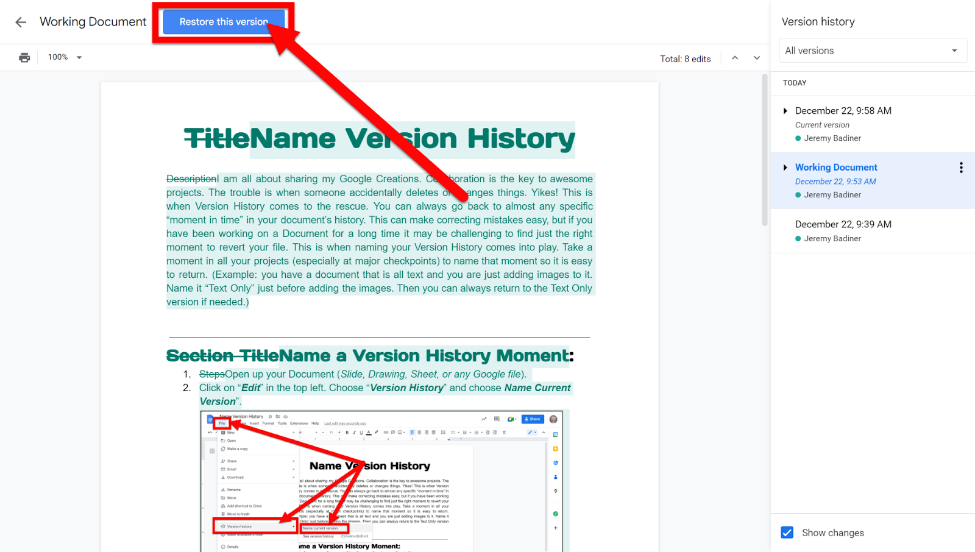Click the Total: 8 edits label
Screen dimensions: 975x552
pyautogui.click(x=686, y=59)
